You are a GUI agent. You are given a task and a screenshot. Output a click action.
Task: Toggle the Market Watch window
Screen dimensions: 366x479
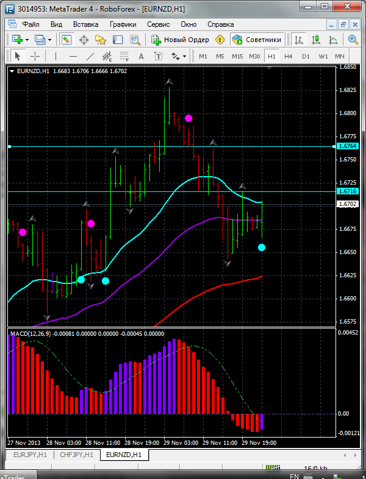pyautogui.click(x=66, y=40)
